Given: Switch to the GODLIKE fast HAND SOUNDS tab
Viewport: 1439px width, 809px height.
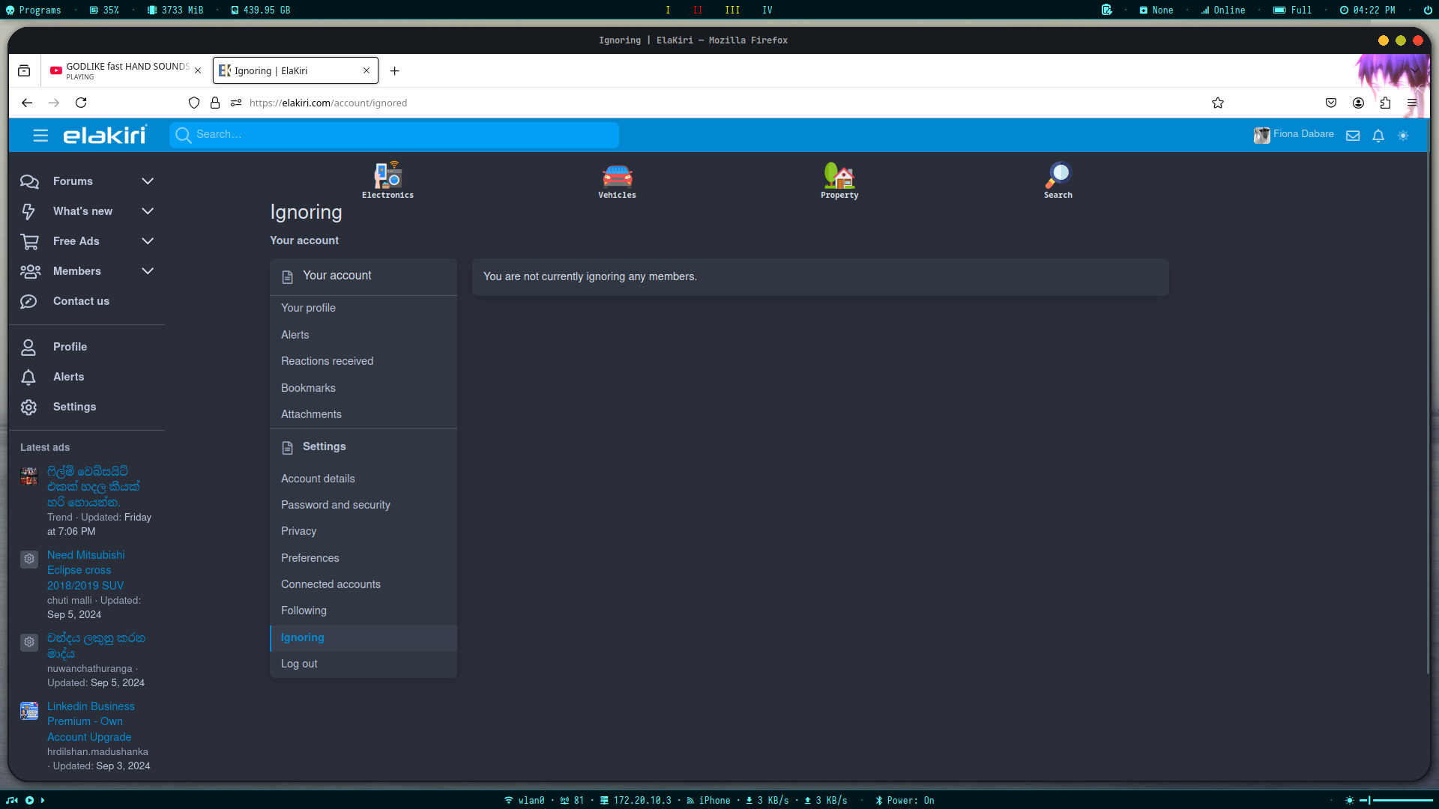Looking at the screenshot, I should point(125,70).
